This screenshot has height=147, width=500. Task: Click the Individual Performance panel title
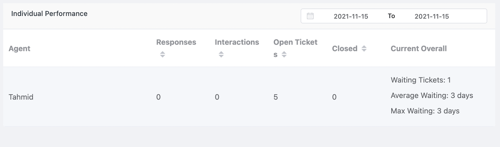[x=49, y=13]
